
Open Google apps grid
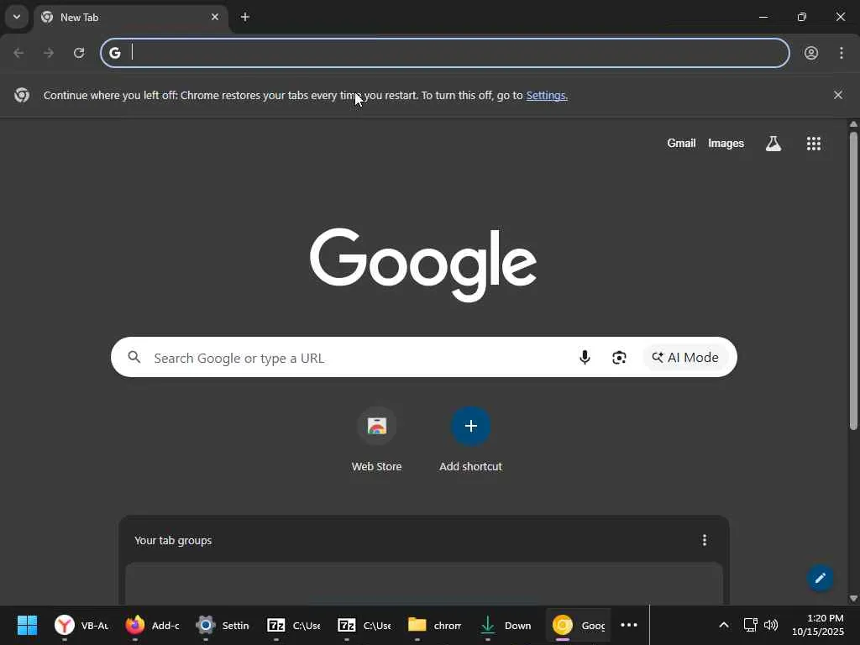814,144
